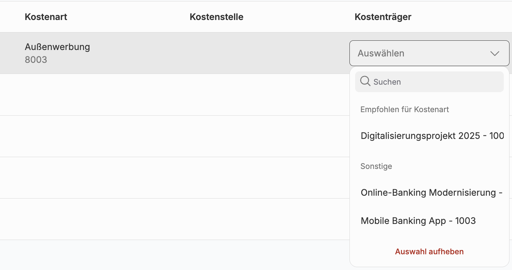Image resolution: width=512 pixels, height=270 pixels.
Task: Select the Außenwerbung cost type label
Action: tap(57, 47)
